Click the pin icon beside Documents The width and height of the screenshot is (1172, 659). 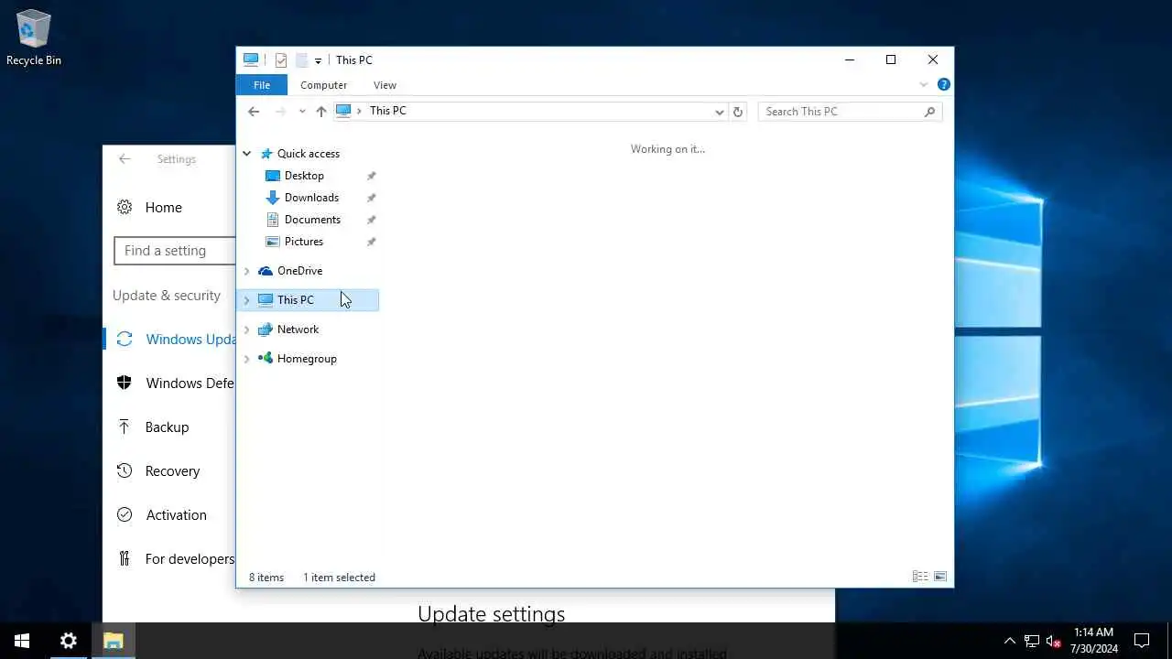[x=371, y=220]
